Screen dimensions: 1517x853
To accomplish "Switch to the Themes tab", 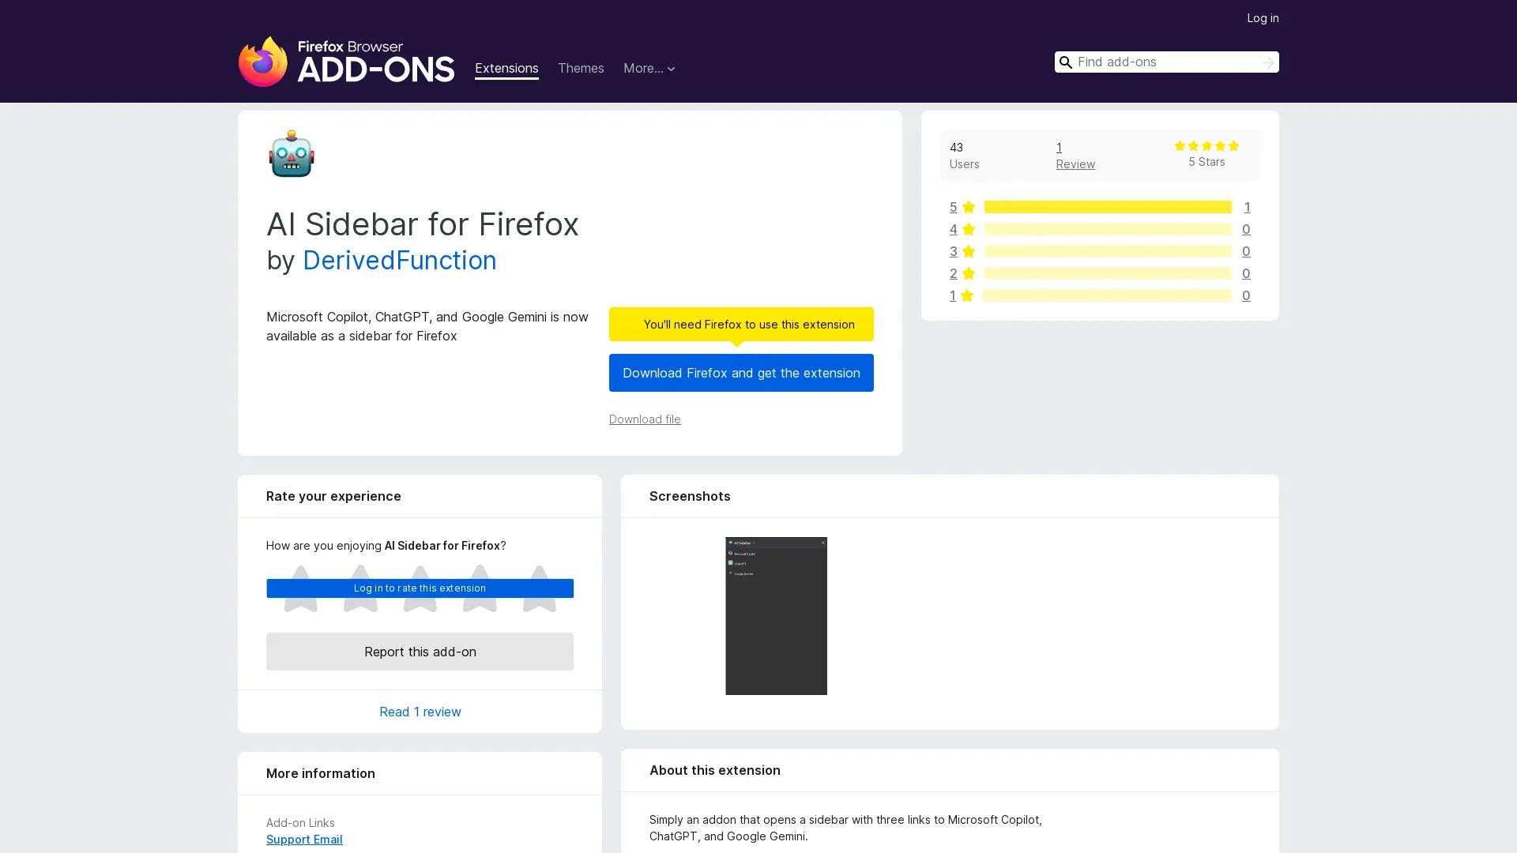I will (x=581, y=69).
